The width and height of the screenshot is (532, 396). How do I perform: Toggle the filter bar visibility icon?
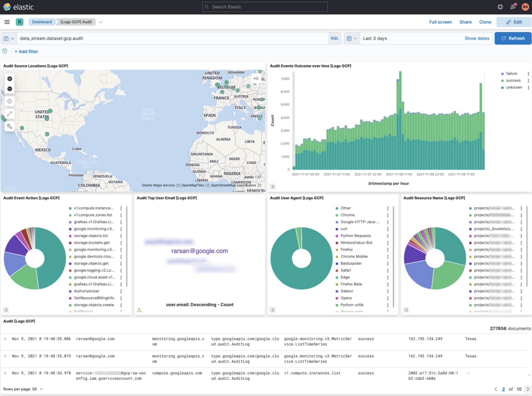[x=5, y=52]
